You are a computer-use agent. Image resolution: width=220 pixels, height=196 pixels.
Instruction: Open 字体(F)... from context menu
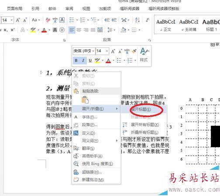(96, 117)
